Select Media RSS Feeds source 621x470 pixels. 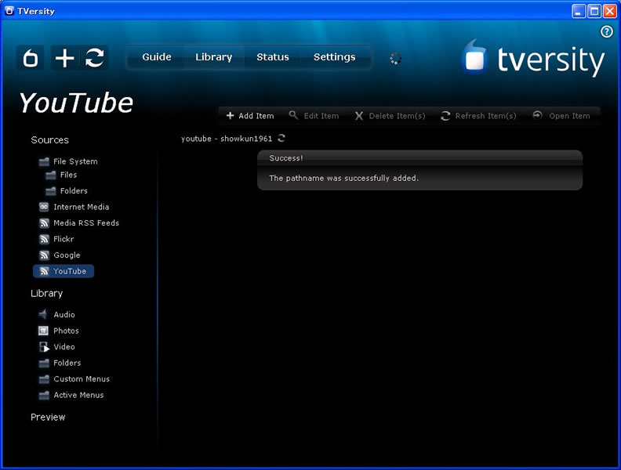point(85,223)
